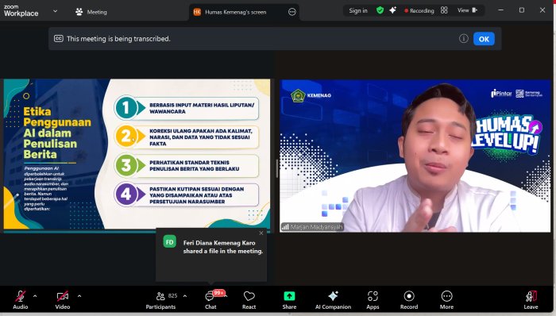Open the Apps panel

(x=373, y=300)
